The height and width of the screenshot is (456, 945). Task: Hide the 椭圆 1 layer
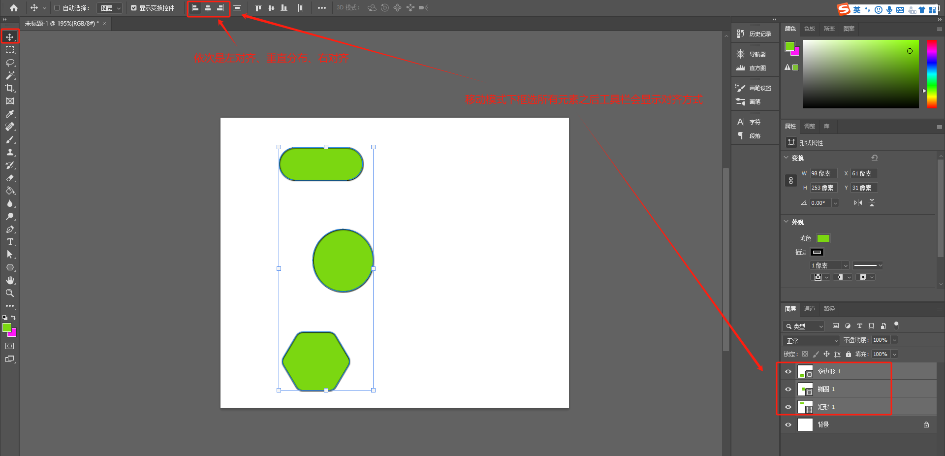tap(788, 390)
